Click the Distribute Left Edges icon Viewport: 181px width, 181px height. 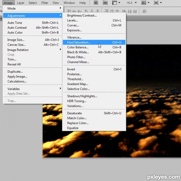coord(124,11)
